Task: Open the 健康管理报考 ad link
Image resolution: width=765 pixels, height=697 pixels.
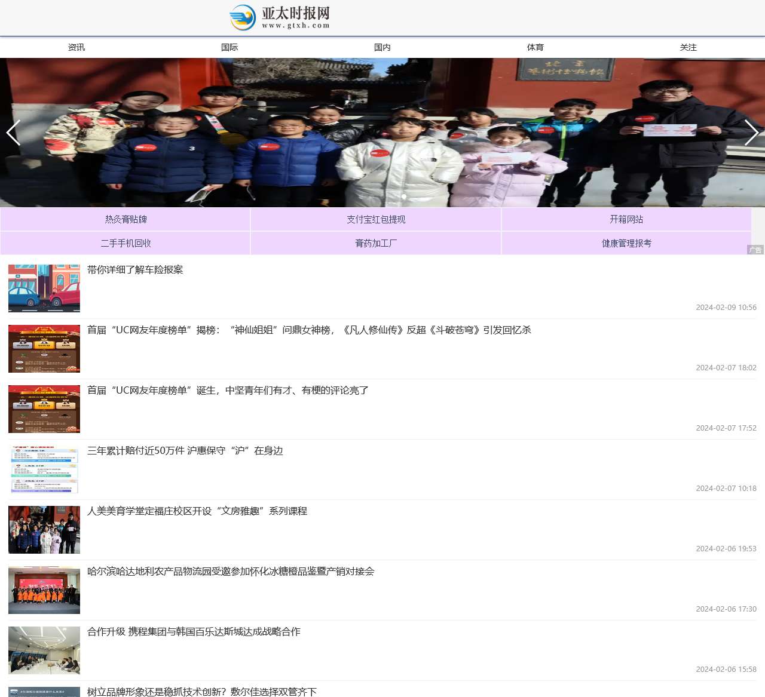Action: coord(626,243)
